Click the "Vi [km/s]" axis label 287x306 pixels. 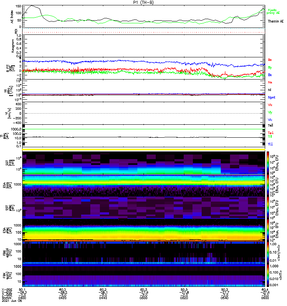point(8,113)
